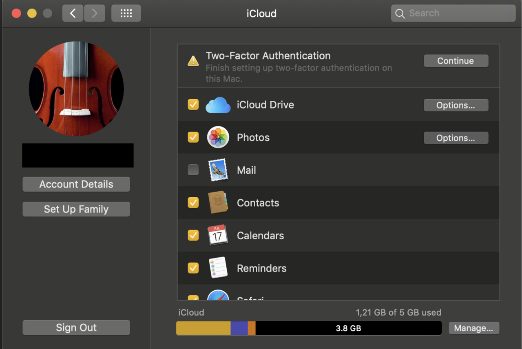Click the Calendars label
Image resolution: width=522 pixels, height=349 pixels.
point(260,236)
